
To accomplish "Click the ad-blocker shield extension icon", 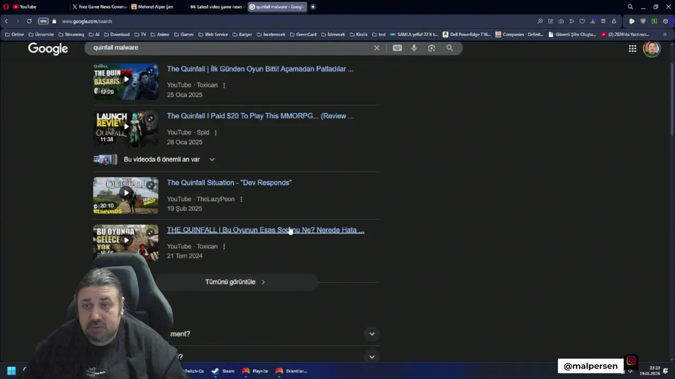I will pyautogui.click(x=643, y=21).
